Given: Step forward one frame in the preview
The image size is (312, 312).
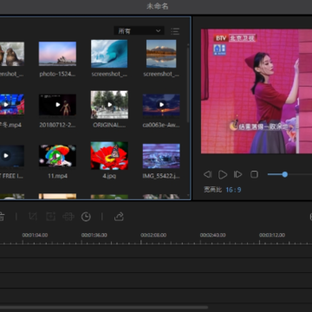Looking at the screenshot, I should pyautogui.click(x=237, y=174).
